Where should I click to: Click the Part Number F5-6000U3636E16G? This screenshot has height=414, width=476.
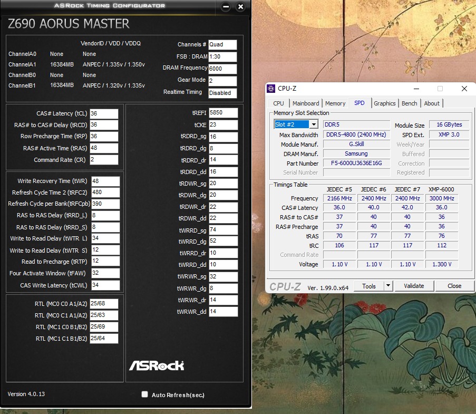pyautogui.click(x=356, y=163)
